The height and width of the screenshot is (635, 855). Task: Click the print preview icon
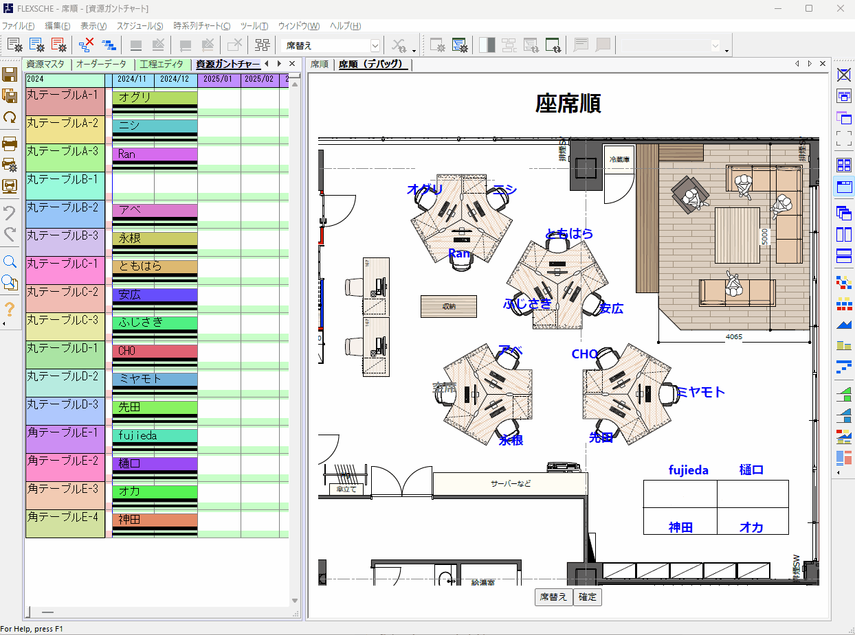[10, 186]
